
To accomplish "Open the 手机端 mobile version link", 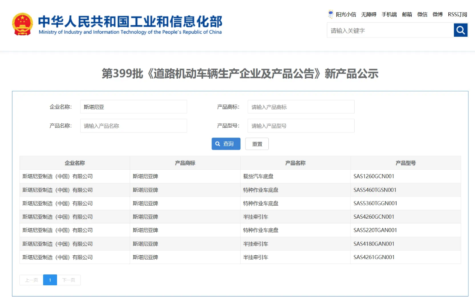I will tap(389, 15).
